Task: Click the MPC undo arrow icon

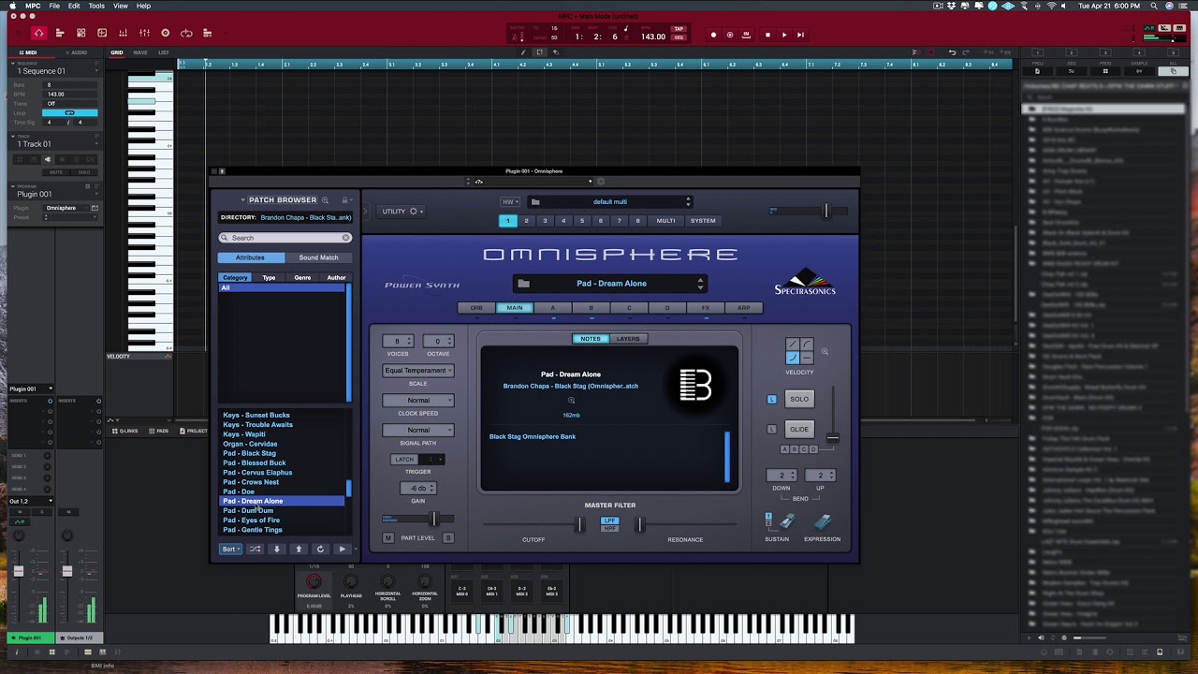Action: (952, 52)
